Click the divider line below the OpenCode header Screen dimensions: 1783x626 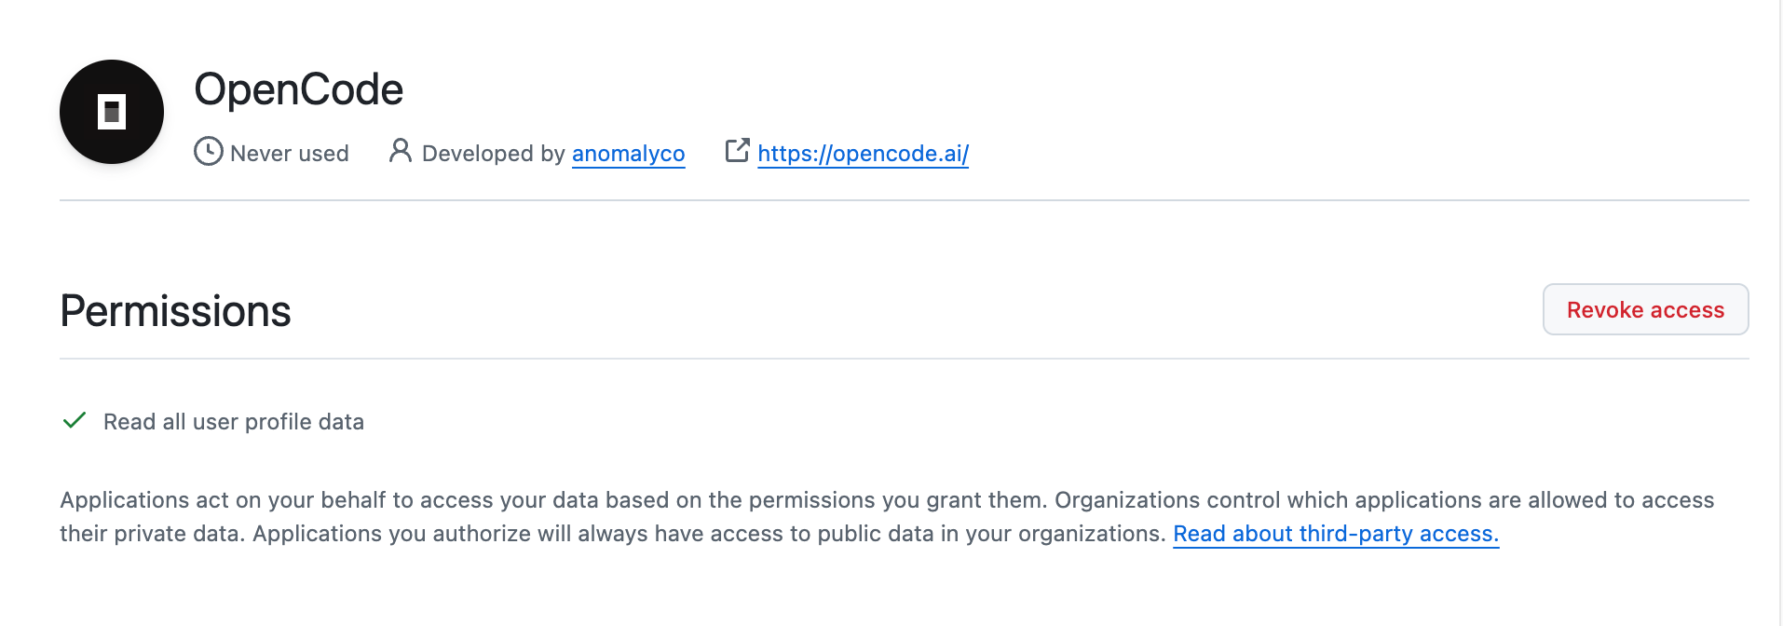tap(904, 200)
